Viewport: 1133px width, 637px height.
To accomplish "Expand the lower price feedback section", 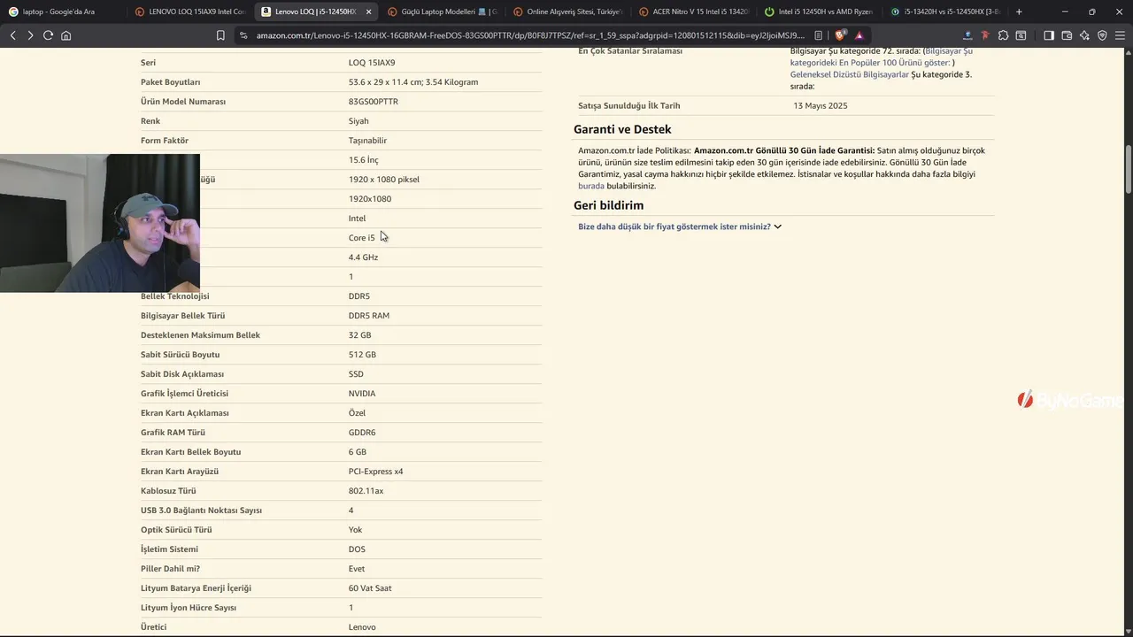I will [x=680, y=226].
